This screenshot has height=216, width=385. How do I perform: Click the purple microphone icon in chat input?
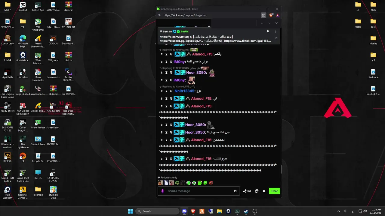(163, 191)
